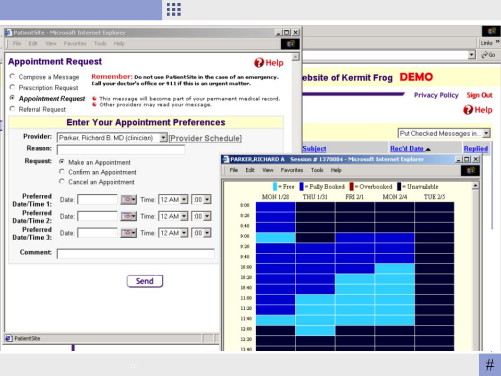Choose Confirm an Appointment option
This screenshot has height=376, width=501.
[62, 172]
